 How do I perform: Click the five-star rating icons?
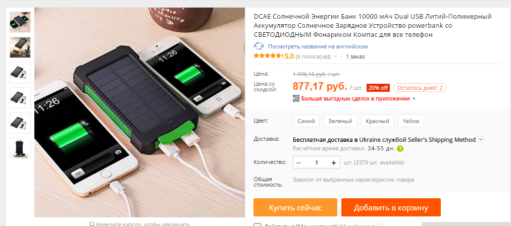point(267,56)
